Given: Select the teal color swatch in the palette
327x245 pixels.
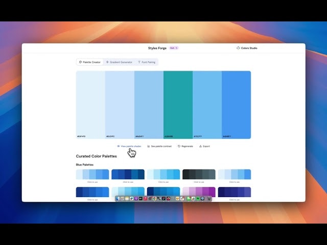Looking at the screenshot, I should click(178, 105).
